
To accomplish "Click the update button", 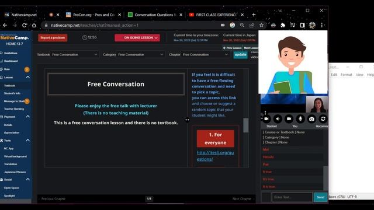I will point(240,54).
